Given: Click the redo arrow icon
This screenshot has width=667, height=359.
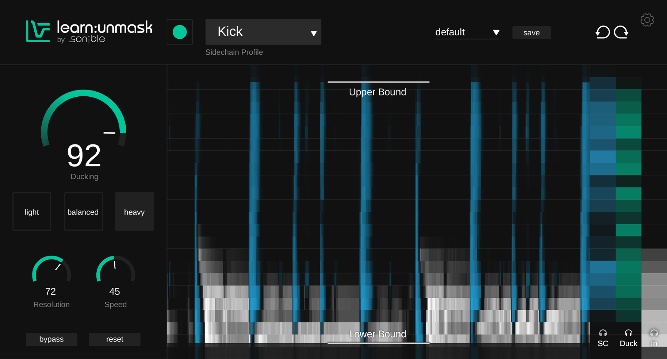Looking at the screenshot, I should click(621, 32).
